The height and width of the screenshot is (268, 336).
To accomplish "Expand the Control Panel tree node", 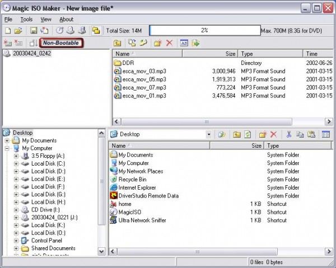I will pyautogui.click(x=16, y=241).
